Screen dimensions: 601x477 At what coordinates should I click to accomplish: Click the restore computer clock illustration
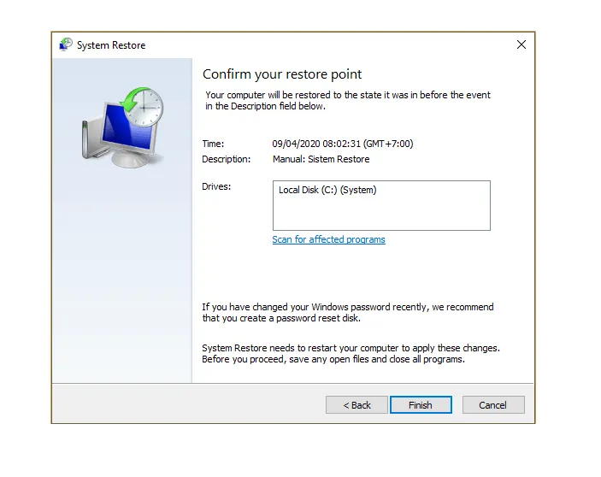click(123, 127)
